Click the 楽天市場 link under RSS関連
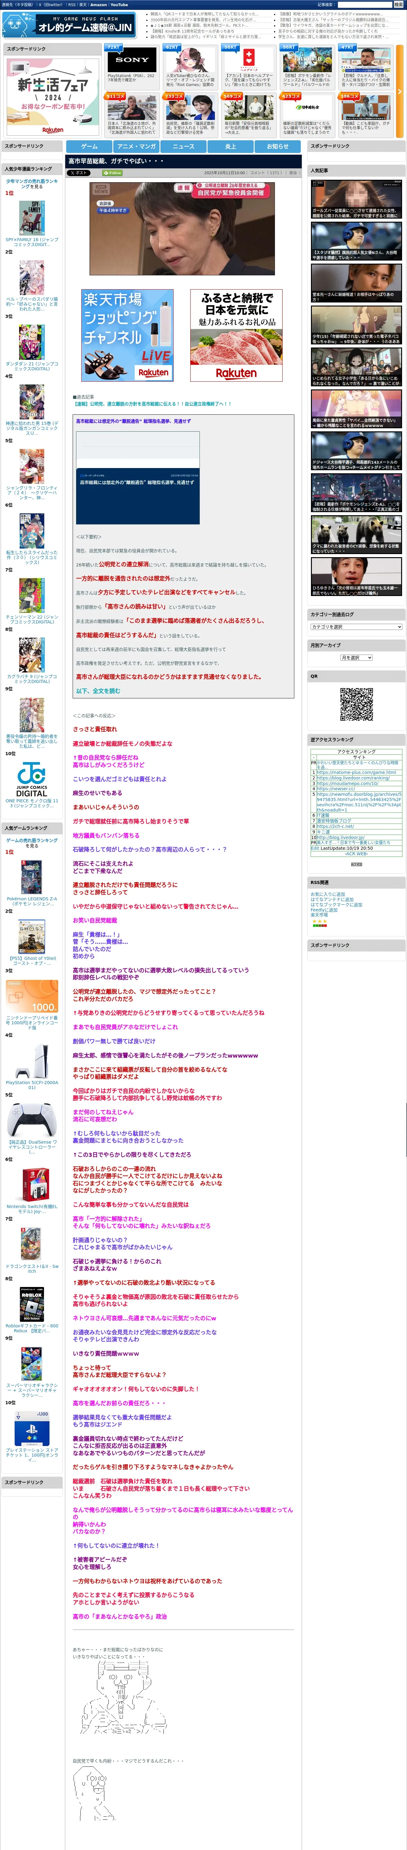Image resolution: width=407 pixels, height=1850 pixels. coord(319,914)
